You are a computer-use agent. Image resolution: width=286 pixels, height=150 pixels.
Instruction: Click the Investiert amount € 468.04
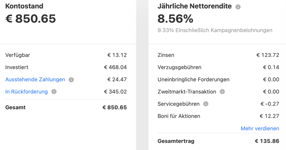tap(115, 67)
